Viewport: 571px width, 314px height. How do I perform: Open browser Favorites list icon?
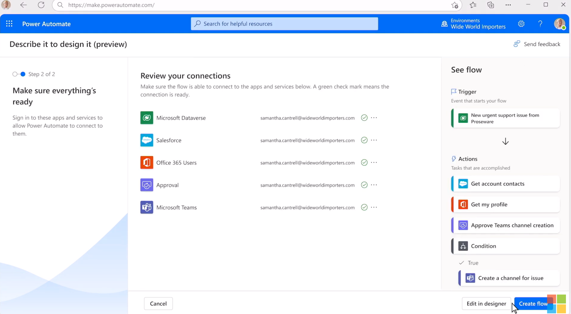[x=473, y=5]
